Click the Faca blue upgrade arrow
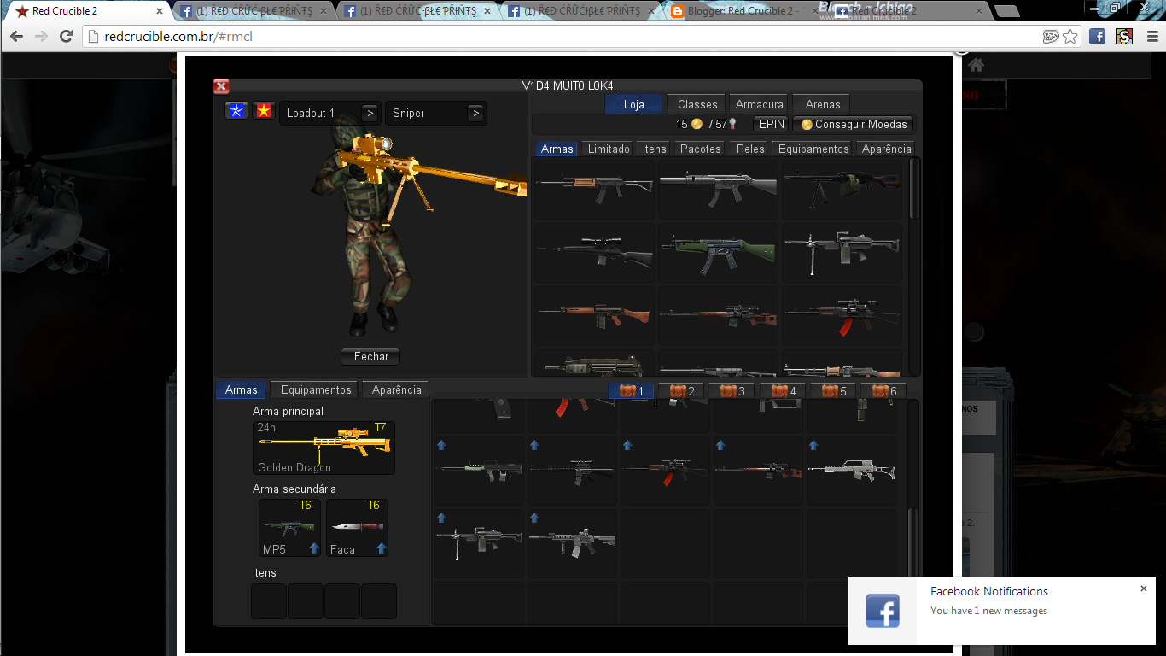The height and width of the screenshot is (656, 1166). pyautogui.click(x=381, y=548)
